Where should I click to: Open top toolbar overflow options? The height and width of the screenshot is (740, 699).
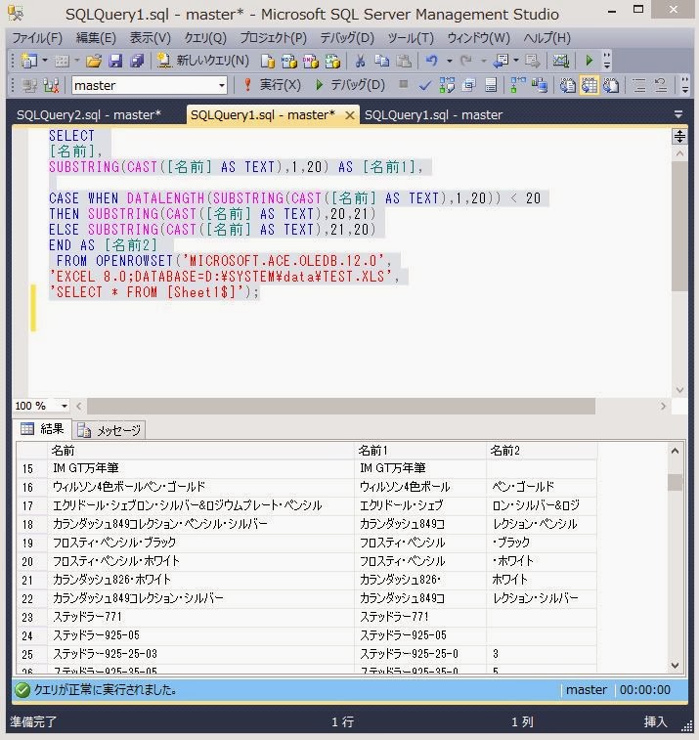(607, 61)
